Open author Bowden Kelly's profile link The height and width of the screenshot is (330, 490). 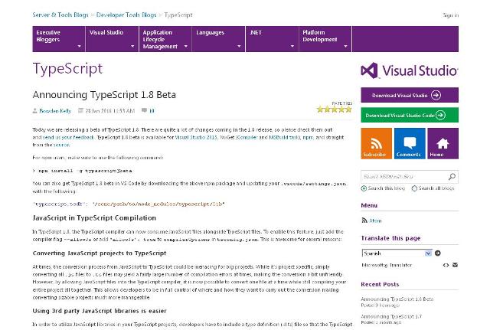point(55,110)
